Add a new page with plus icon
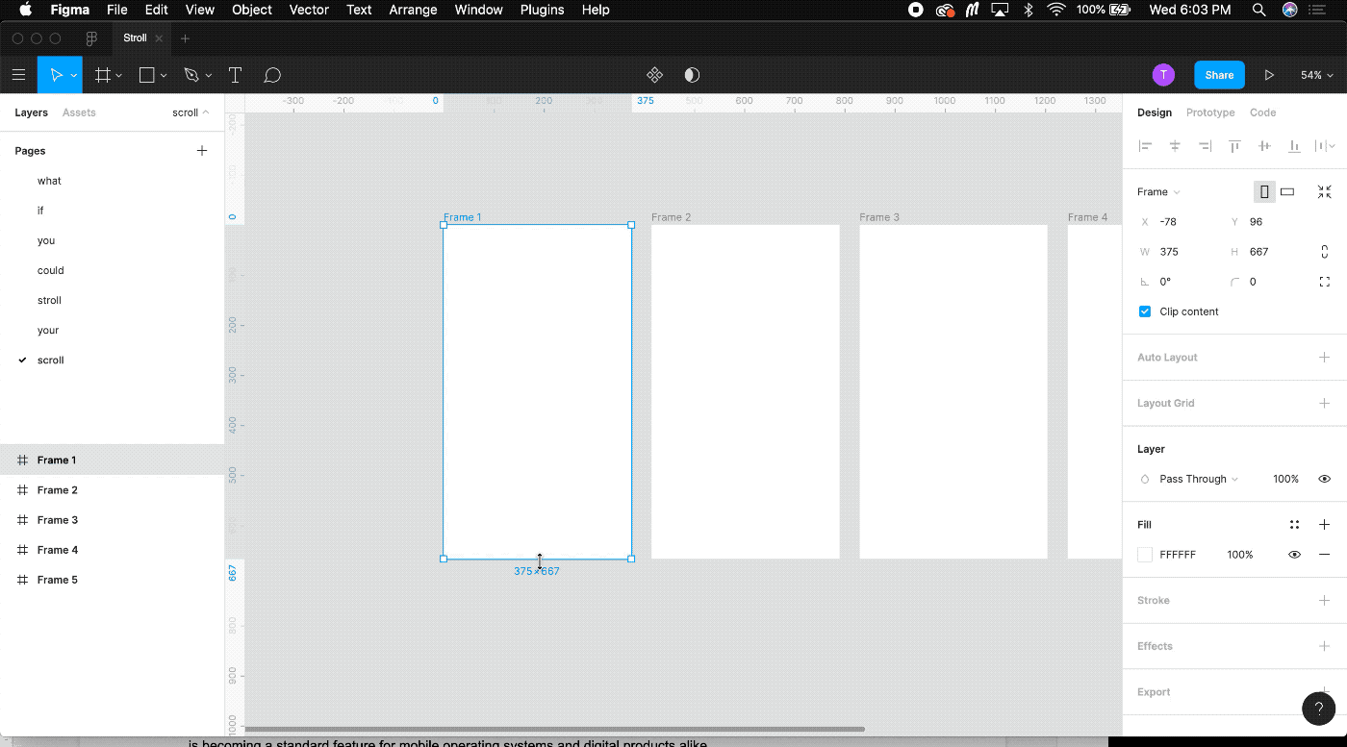This screenshot has height=747, width=1347. (x=202, y=151)
